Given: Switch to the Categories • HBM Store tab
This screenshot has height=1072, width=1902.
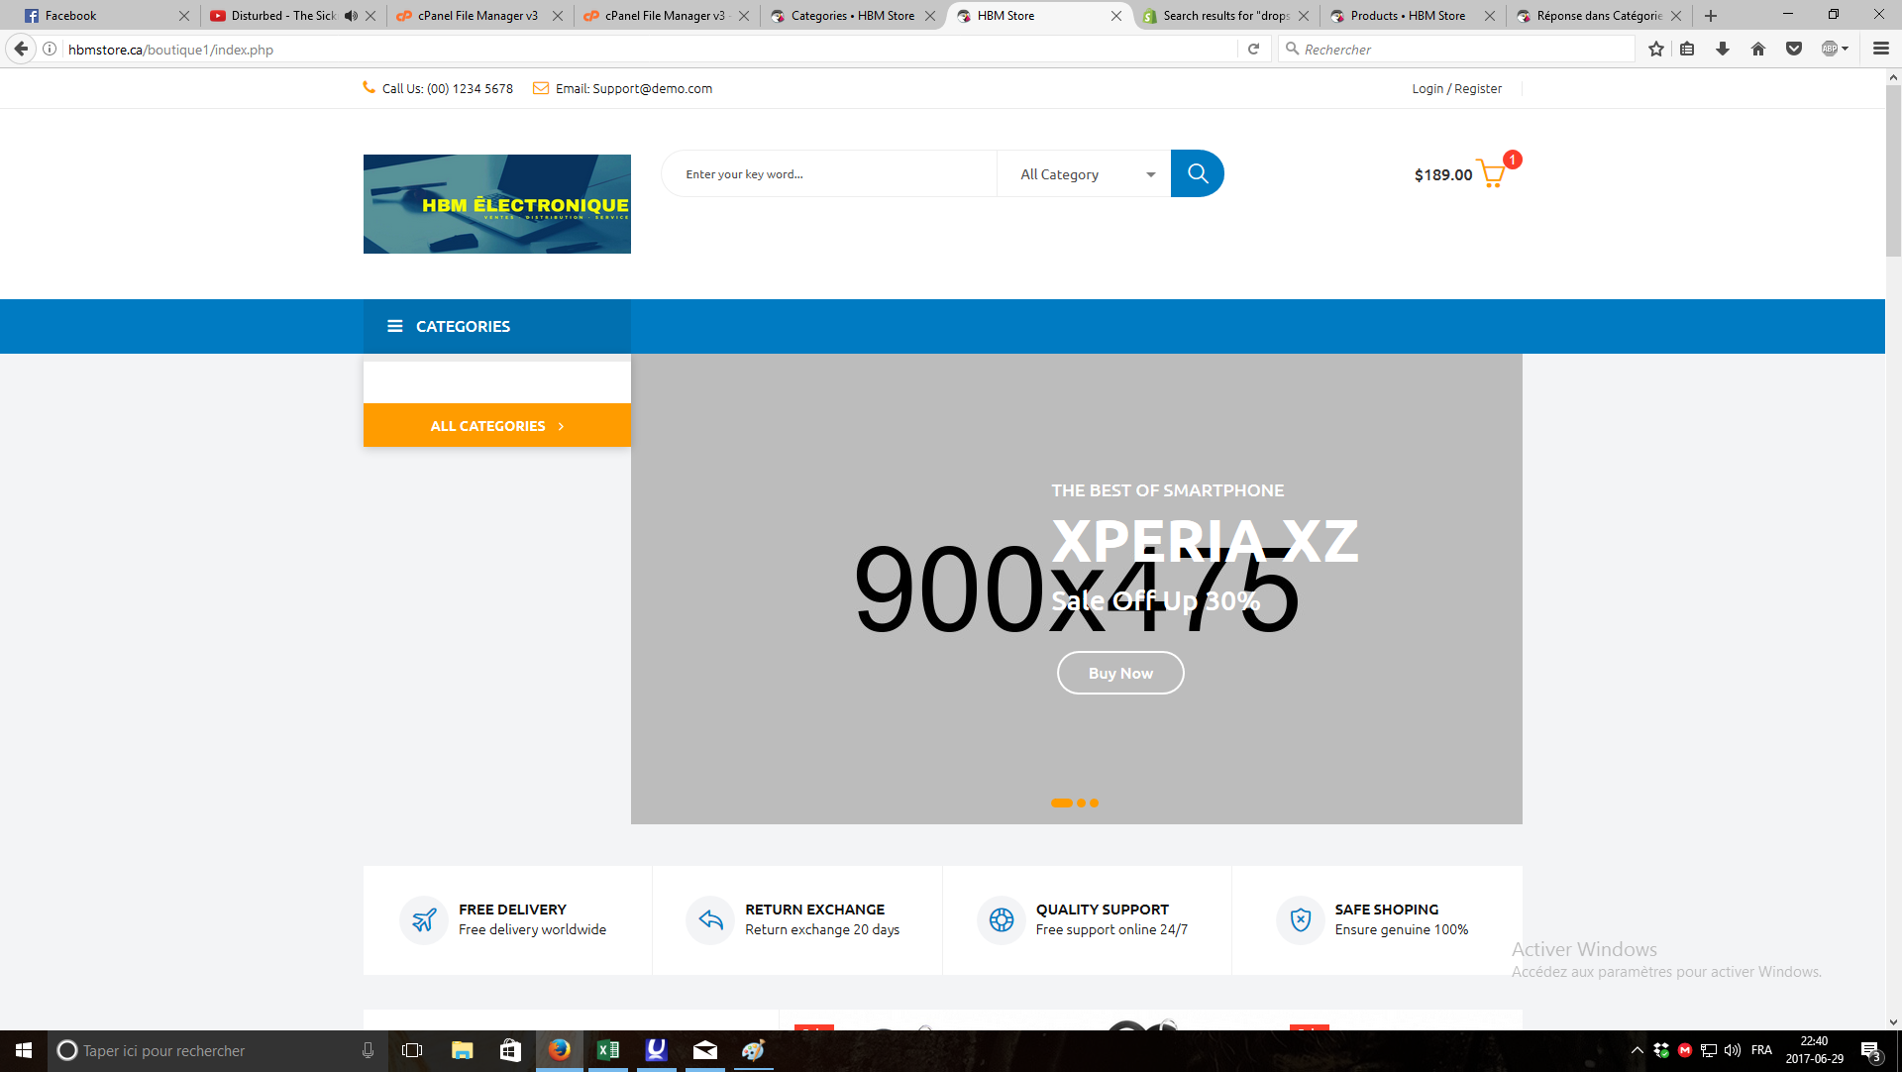Looking at the screenshot, I should click(x=852, y=16).
